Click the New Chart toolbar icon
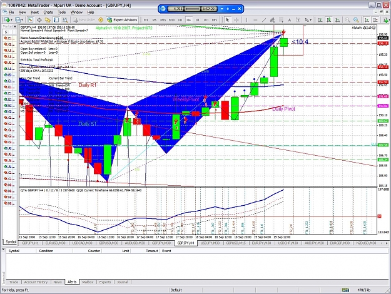Screen dimensions: 391x294 (x=7, y=20)
